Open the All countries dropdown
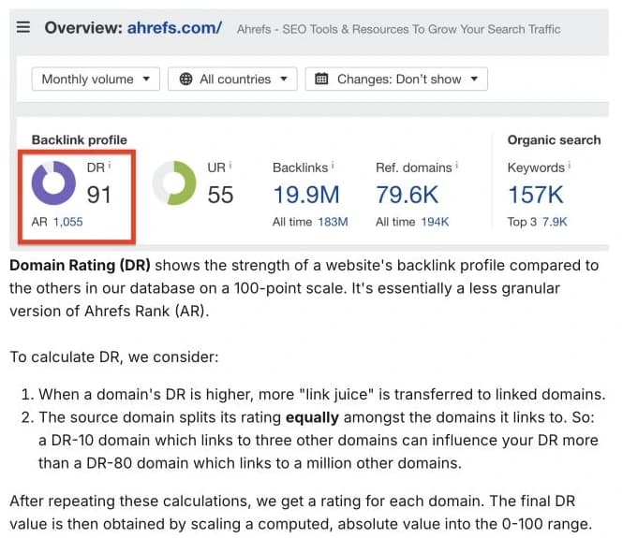Viewport: 623px width, 538px height. pyautogui.click(x=232, y=79)
